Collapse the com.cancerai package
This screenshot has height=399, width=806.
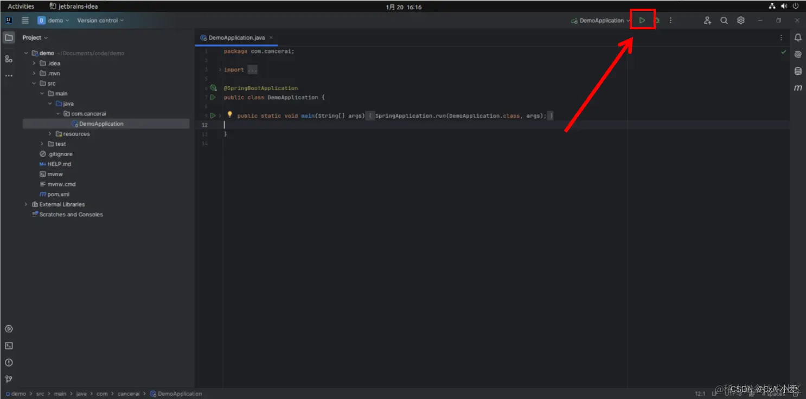(x=58, y=114)
